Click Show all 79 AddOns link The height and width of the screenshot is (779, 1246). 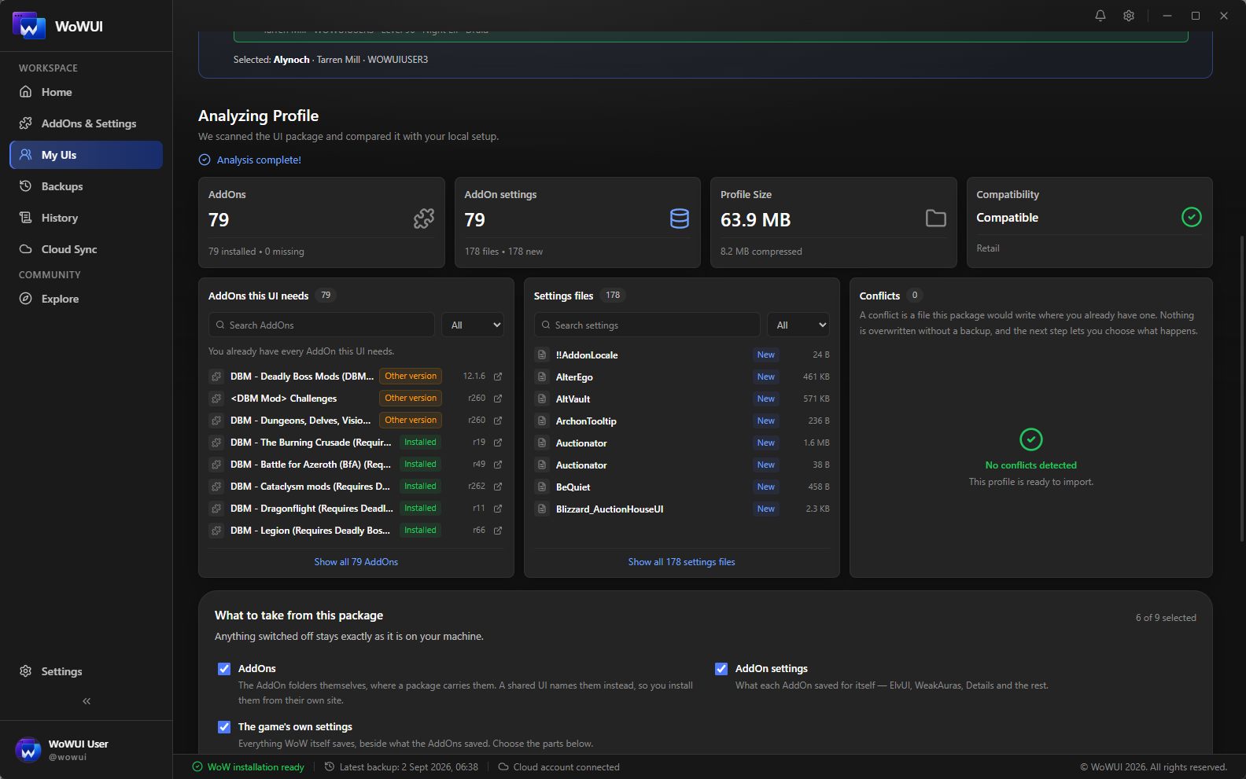[356, 562]
